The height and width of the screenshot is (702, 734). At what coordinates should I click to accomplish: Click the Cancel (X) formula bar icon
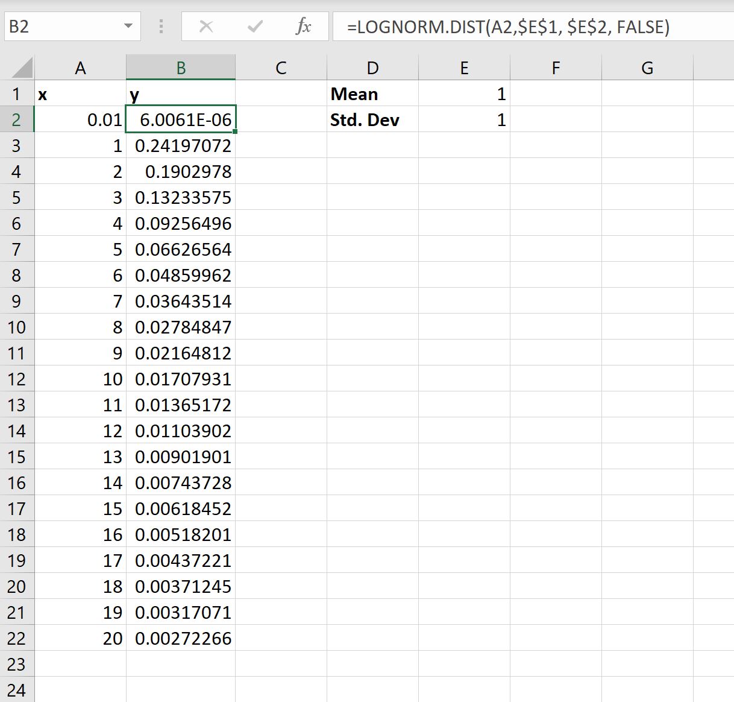tap(206, 27)
